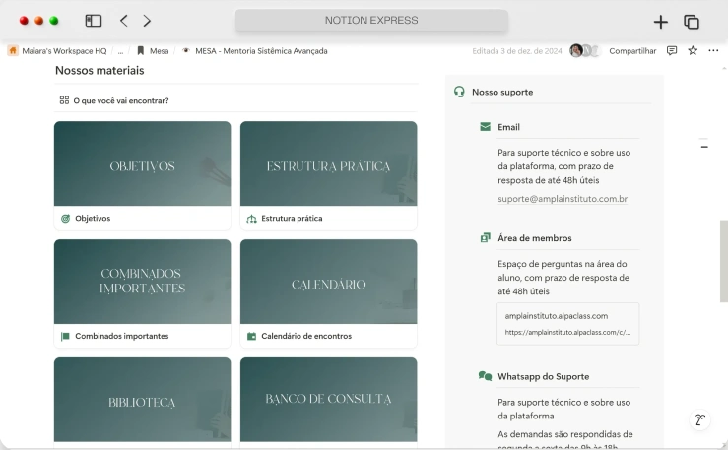Toggle the sidebar panel icon
Viewport: 728px width, 450px height.
(x=94, y=21)
